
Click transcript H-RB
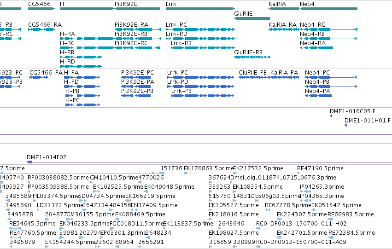point(81,57)
